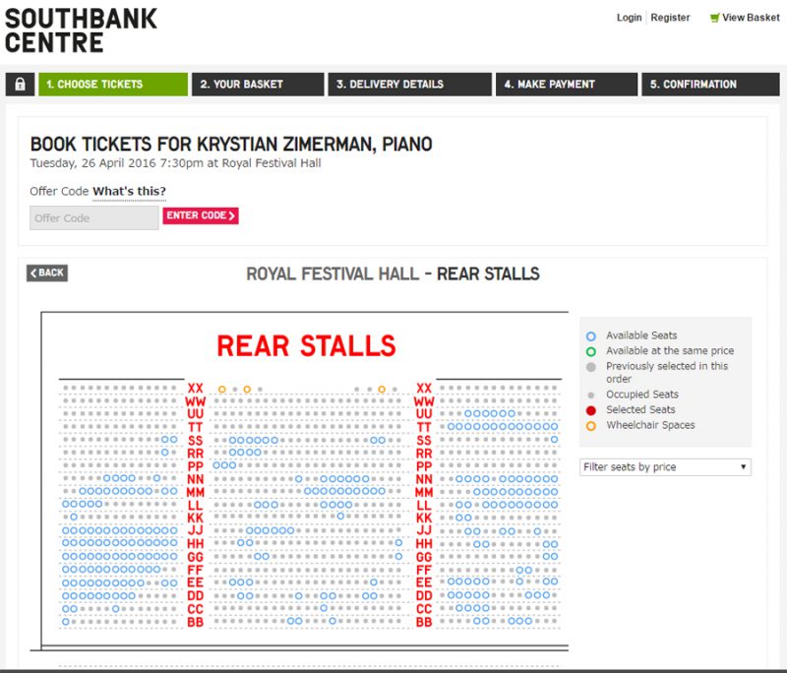Viewport: 787px width, 673px height.
Task: Go to the Your Basket step tab
Action: [258, 84]
